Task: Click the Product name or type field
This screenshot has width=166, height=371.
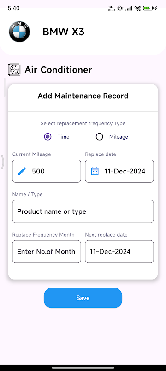Action: click(83, 211)
